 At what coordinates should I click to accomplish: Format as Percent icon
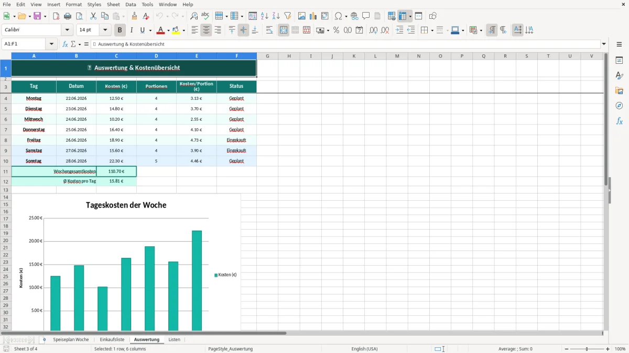[x=336, y=30]
